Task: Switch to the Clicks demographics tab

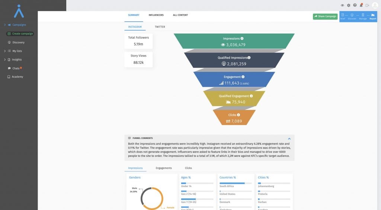Action: (x=188, y=168)
